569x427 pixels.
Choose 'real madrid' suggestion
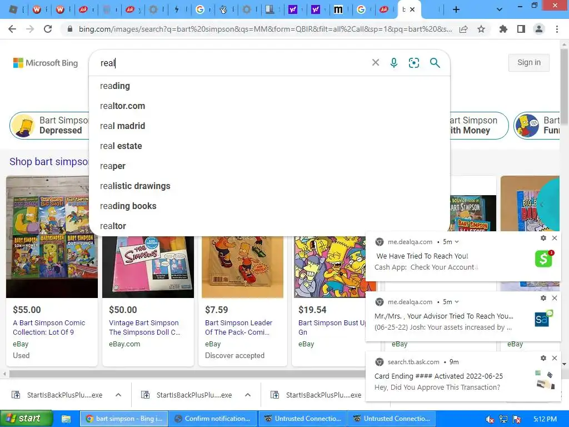269,126
